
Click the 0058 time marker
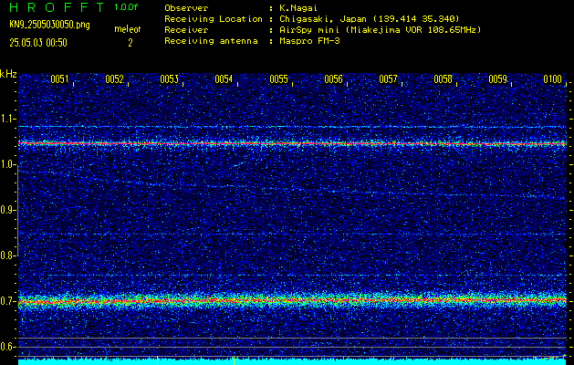point(443,79)
